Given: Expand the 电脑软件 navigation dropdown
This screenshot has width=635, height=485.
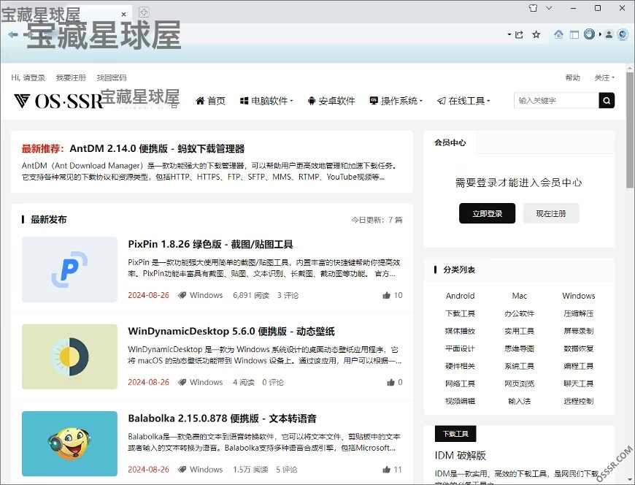Looking at the screenshot, I should pos(266,101).
